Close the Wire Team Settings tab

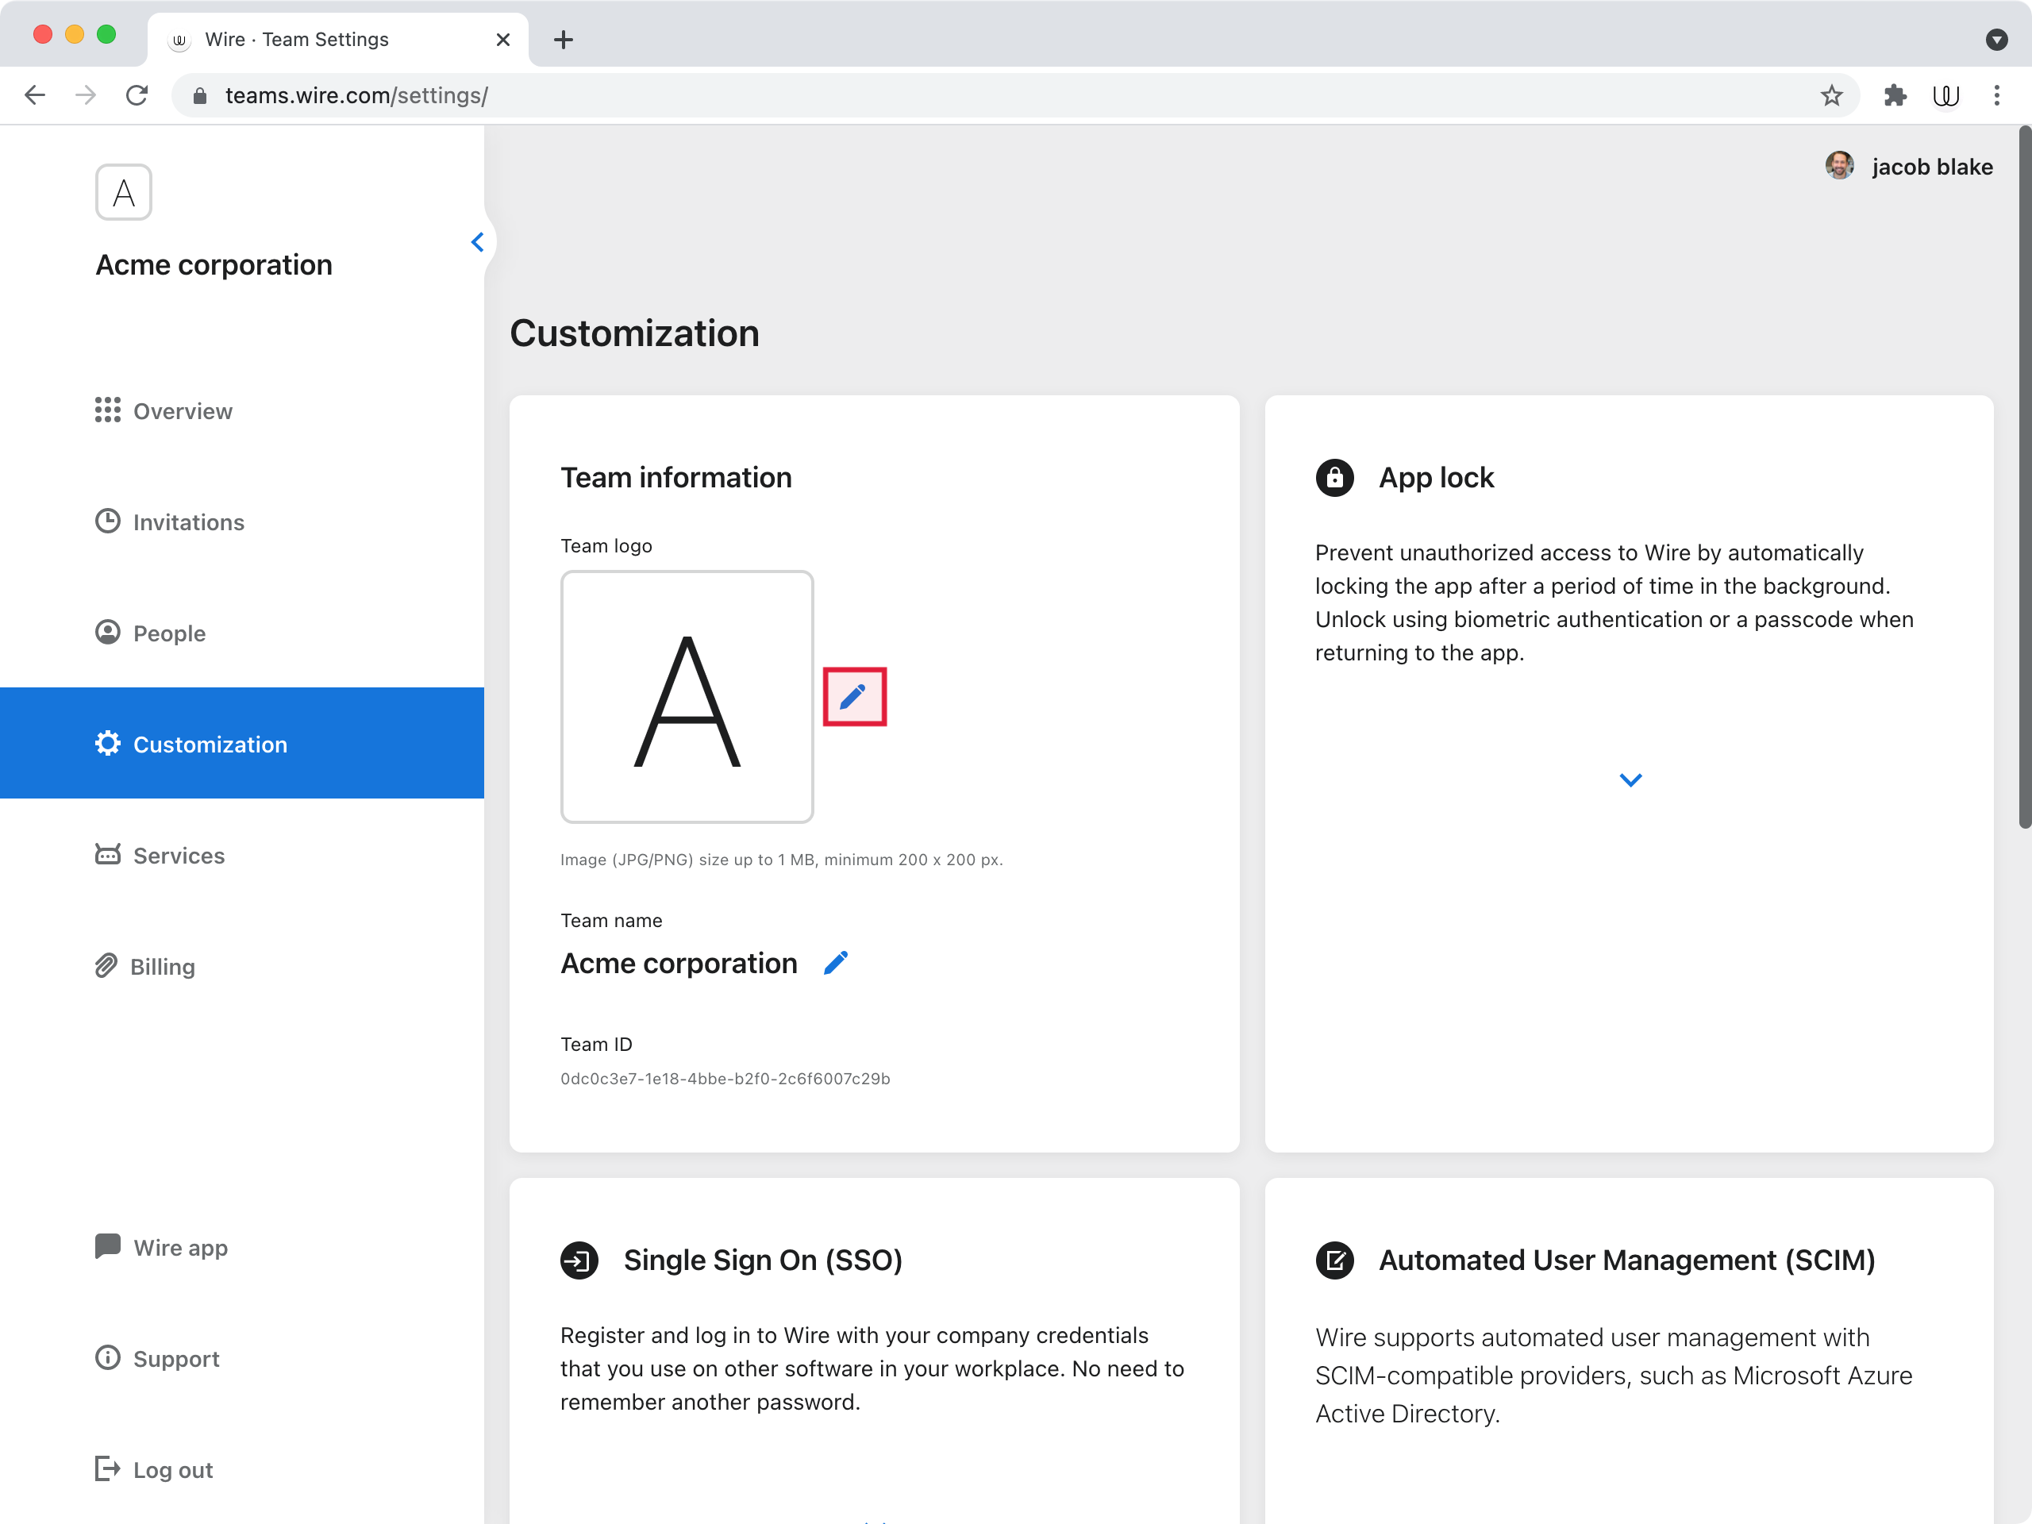pos(502,40)
